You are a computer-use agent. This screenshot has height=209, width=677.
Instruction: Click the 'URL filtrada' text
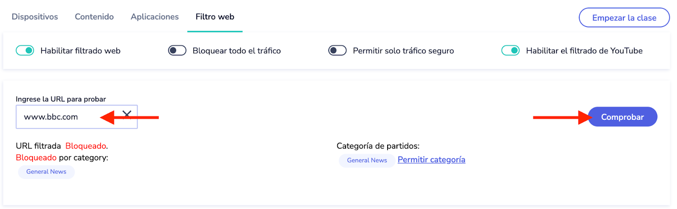click(x=38, y=146)
